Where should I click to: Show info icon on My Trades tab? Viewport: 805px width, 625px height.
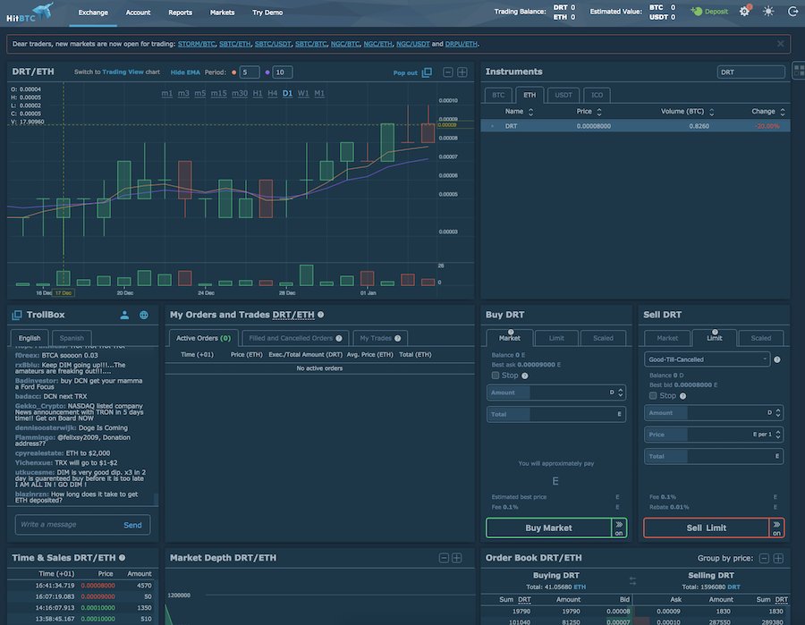(397, 338)
